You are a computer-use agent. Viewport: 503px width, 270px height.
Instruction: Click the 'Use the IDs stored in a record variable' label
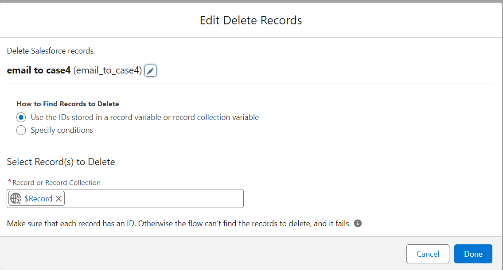[x=144, y=118]
